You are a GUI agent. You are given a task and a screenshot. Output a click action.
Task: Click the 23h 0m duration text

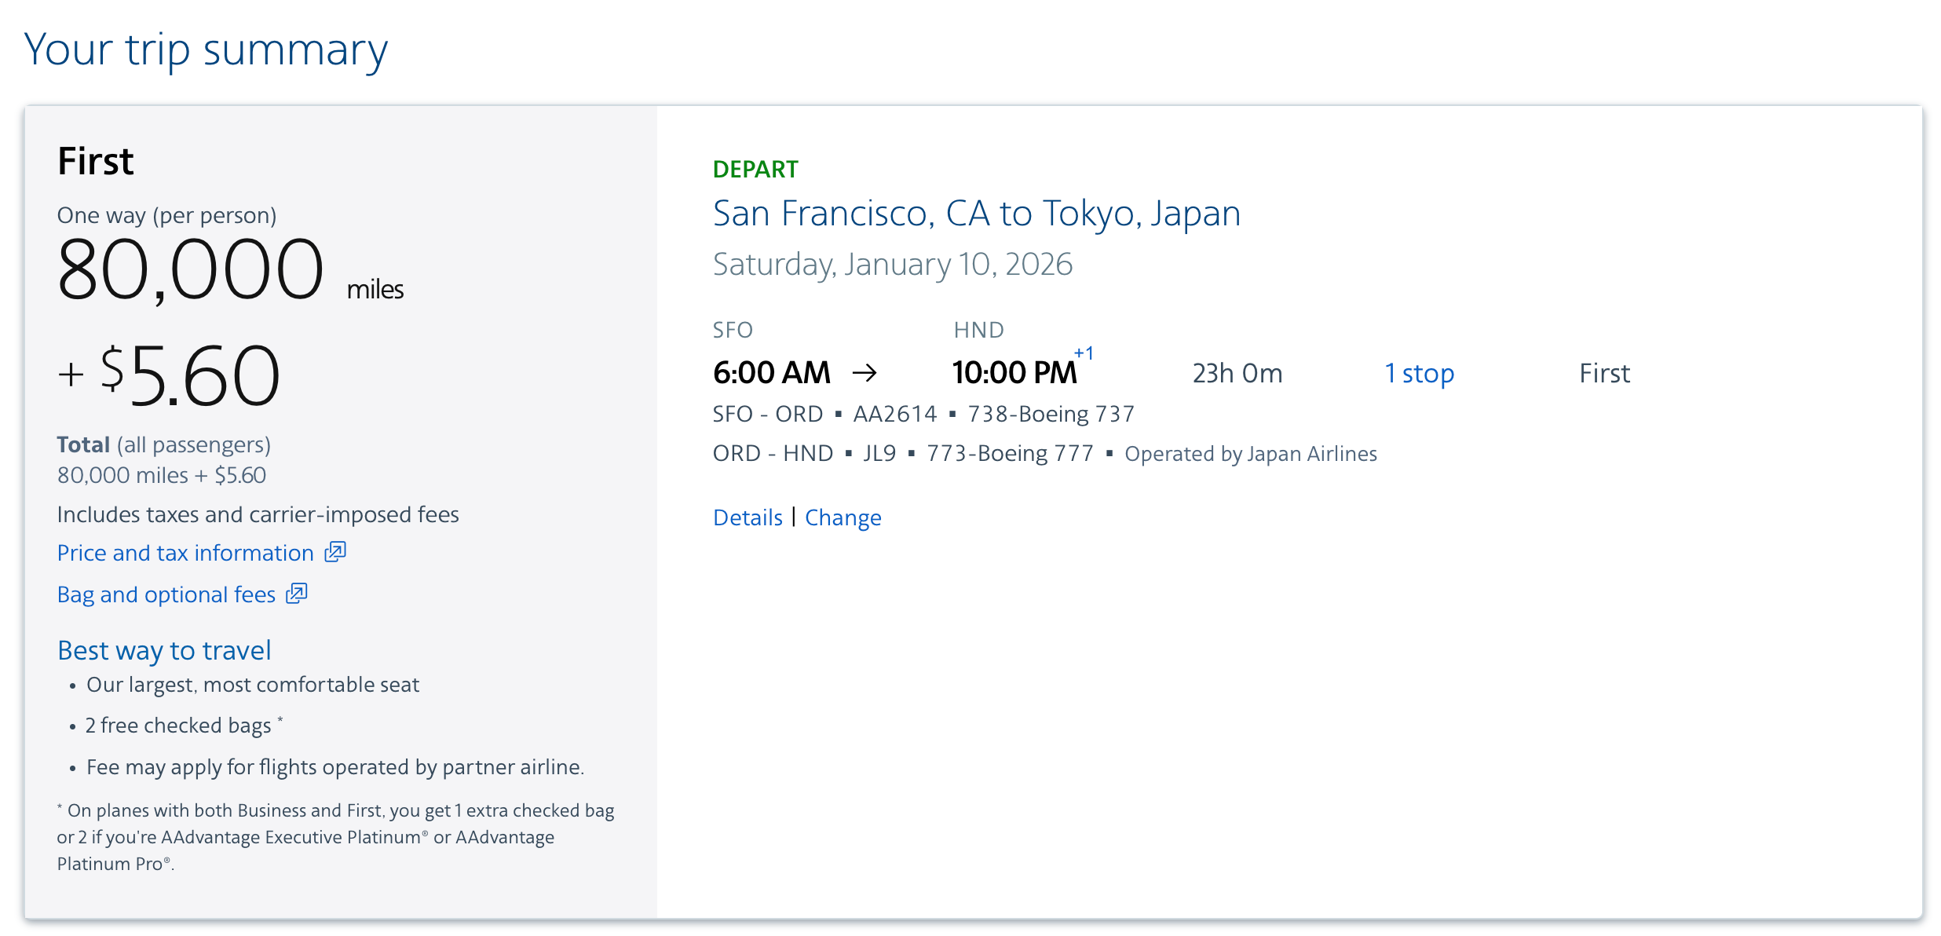tap(1237, 373)
